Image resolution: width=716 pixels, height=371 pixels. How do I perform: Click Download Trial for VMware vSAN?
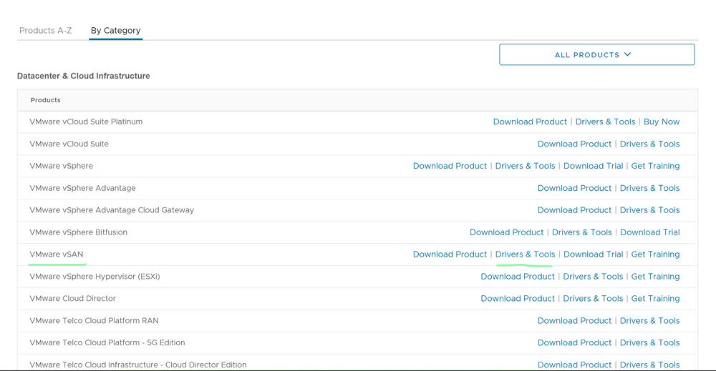pyautogui.click(x=593, y=254)
